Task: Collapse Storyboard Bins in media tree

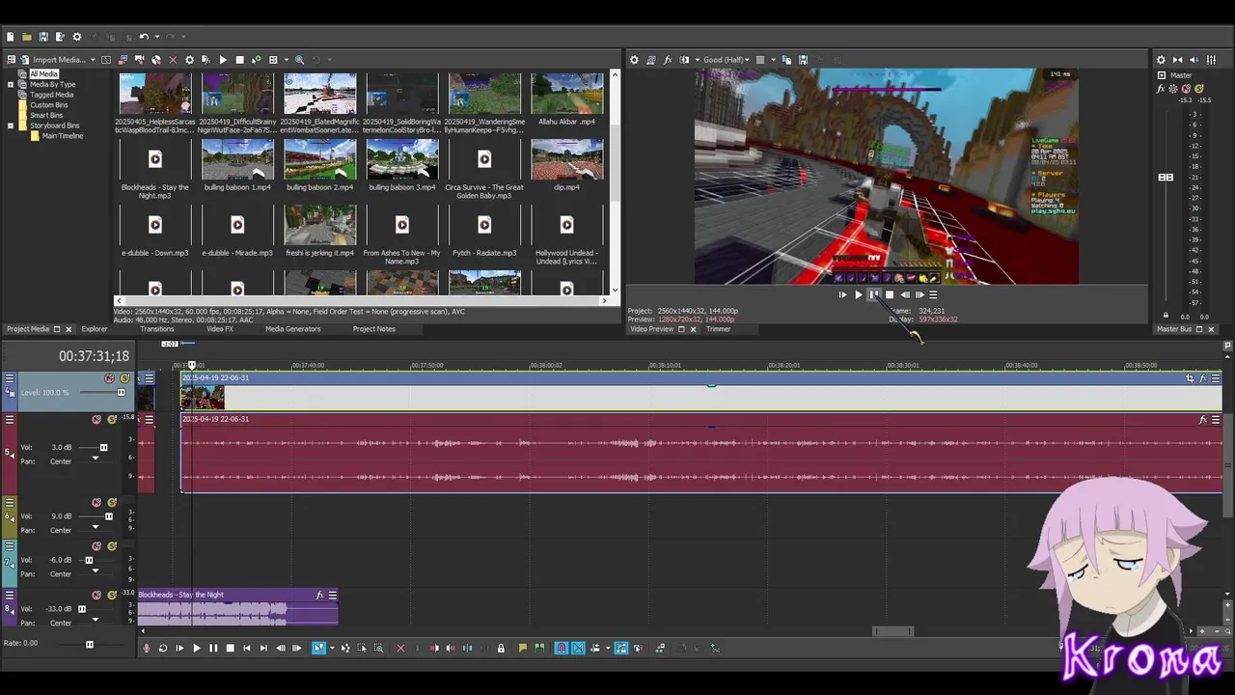Action: 11,125
